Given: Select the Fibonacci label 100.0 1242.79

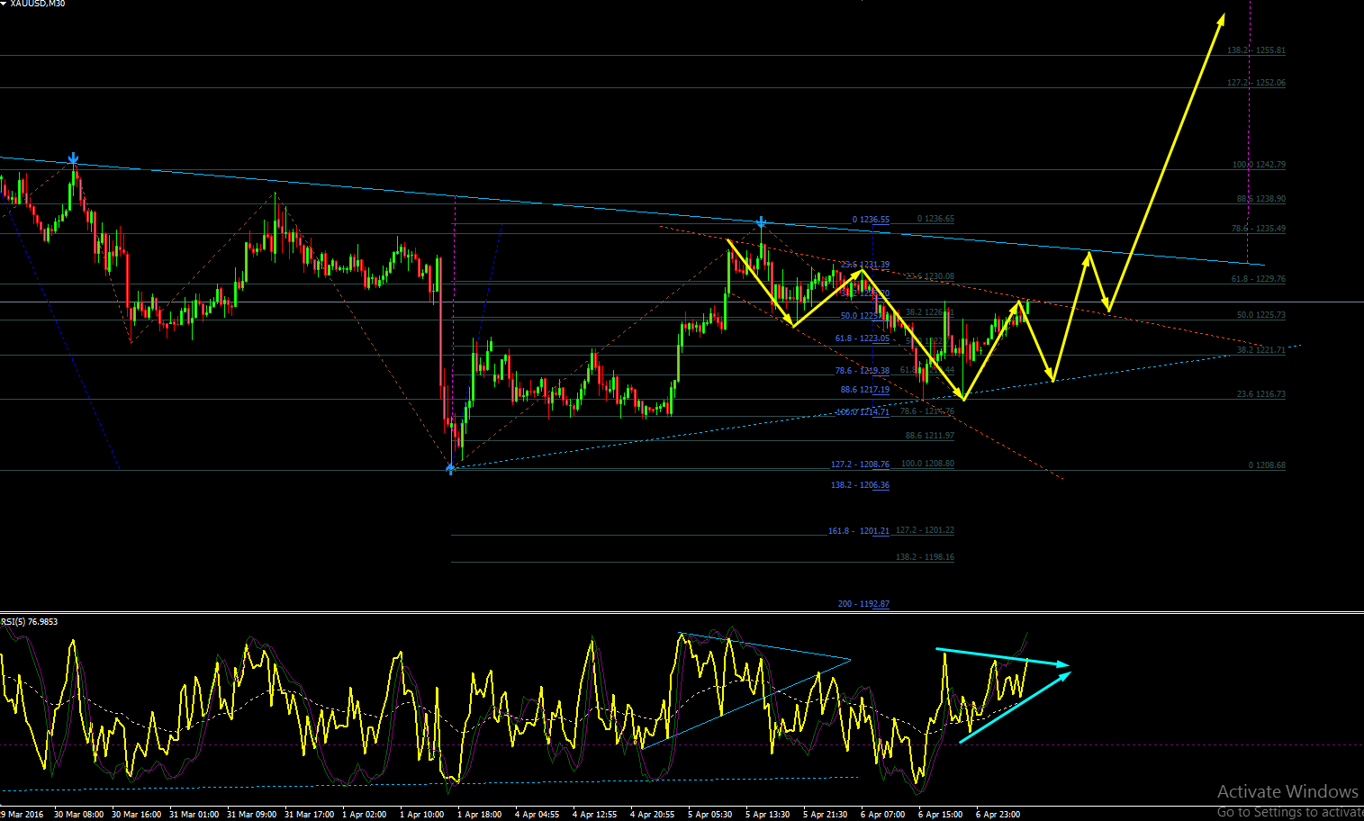Looking at the screenshot, I should (x=1259, y=165).
